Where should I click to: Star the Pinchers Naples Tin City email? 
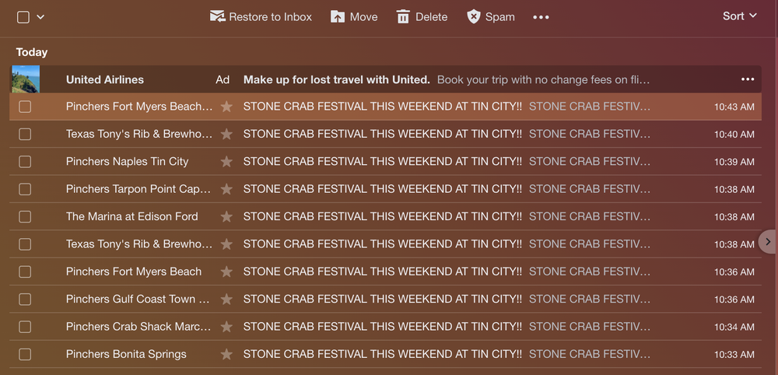click(x=226, y=162)
